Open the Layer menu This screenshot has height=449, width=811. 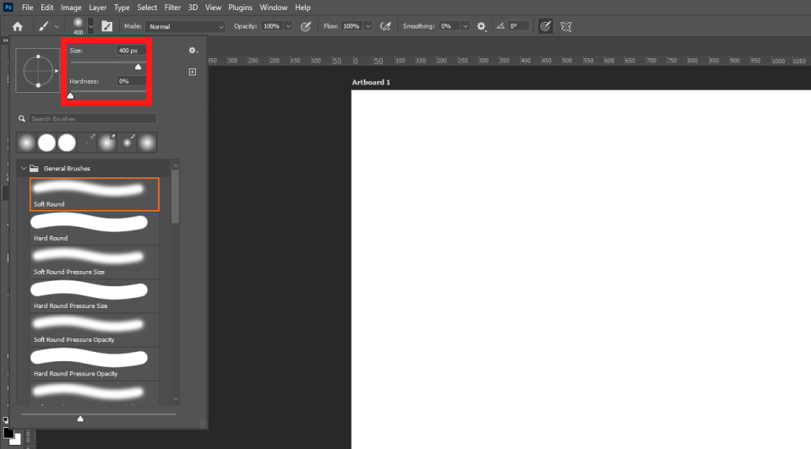point(97,8)
